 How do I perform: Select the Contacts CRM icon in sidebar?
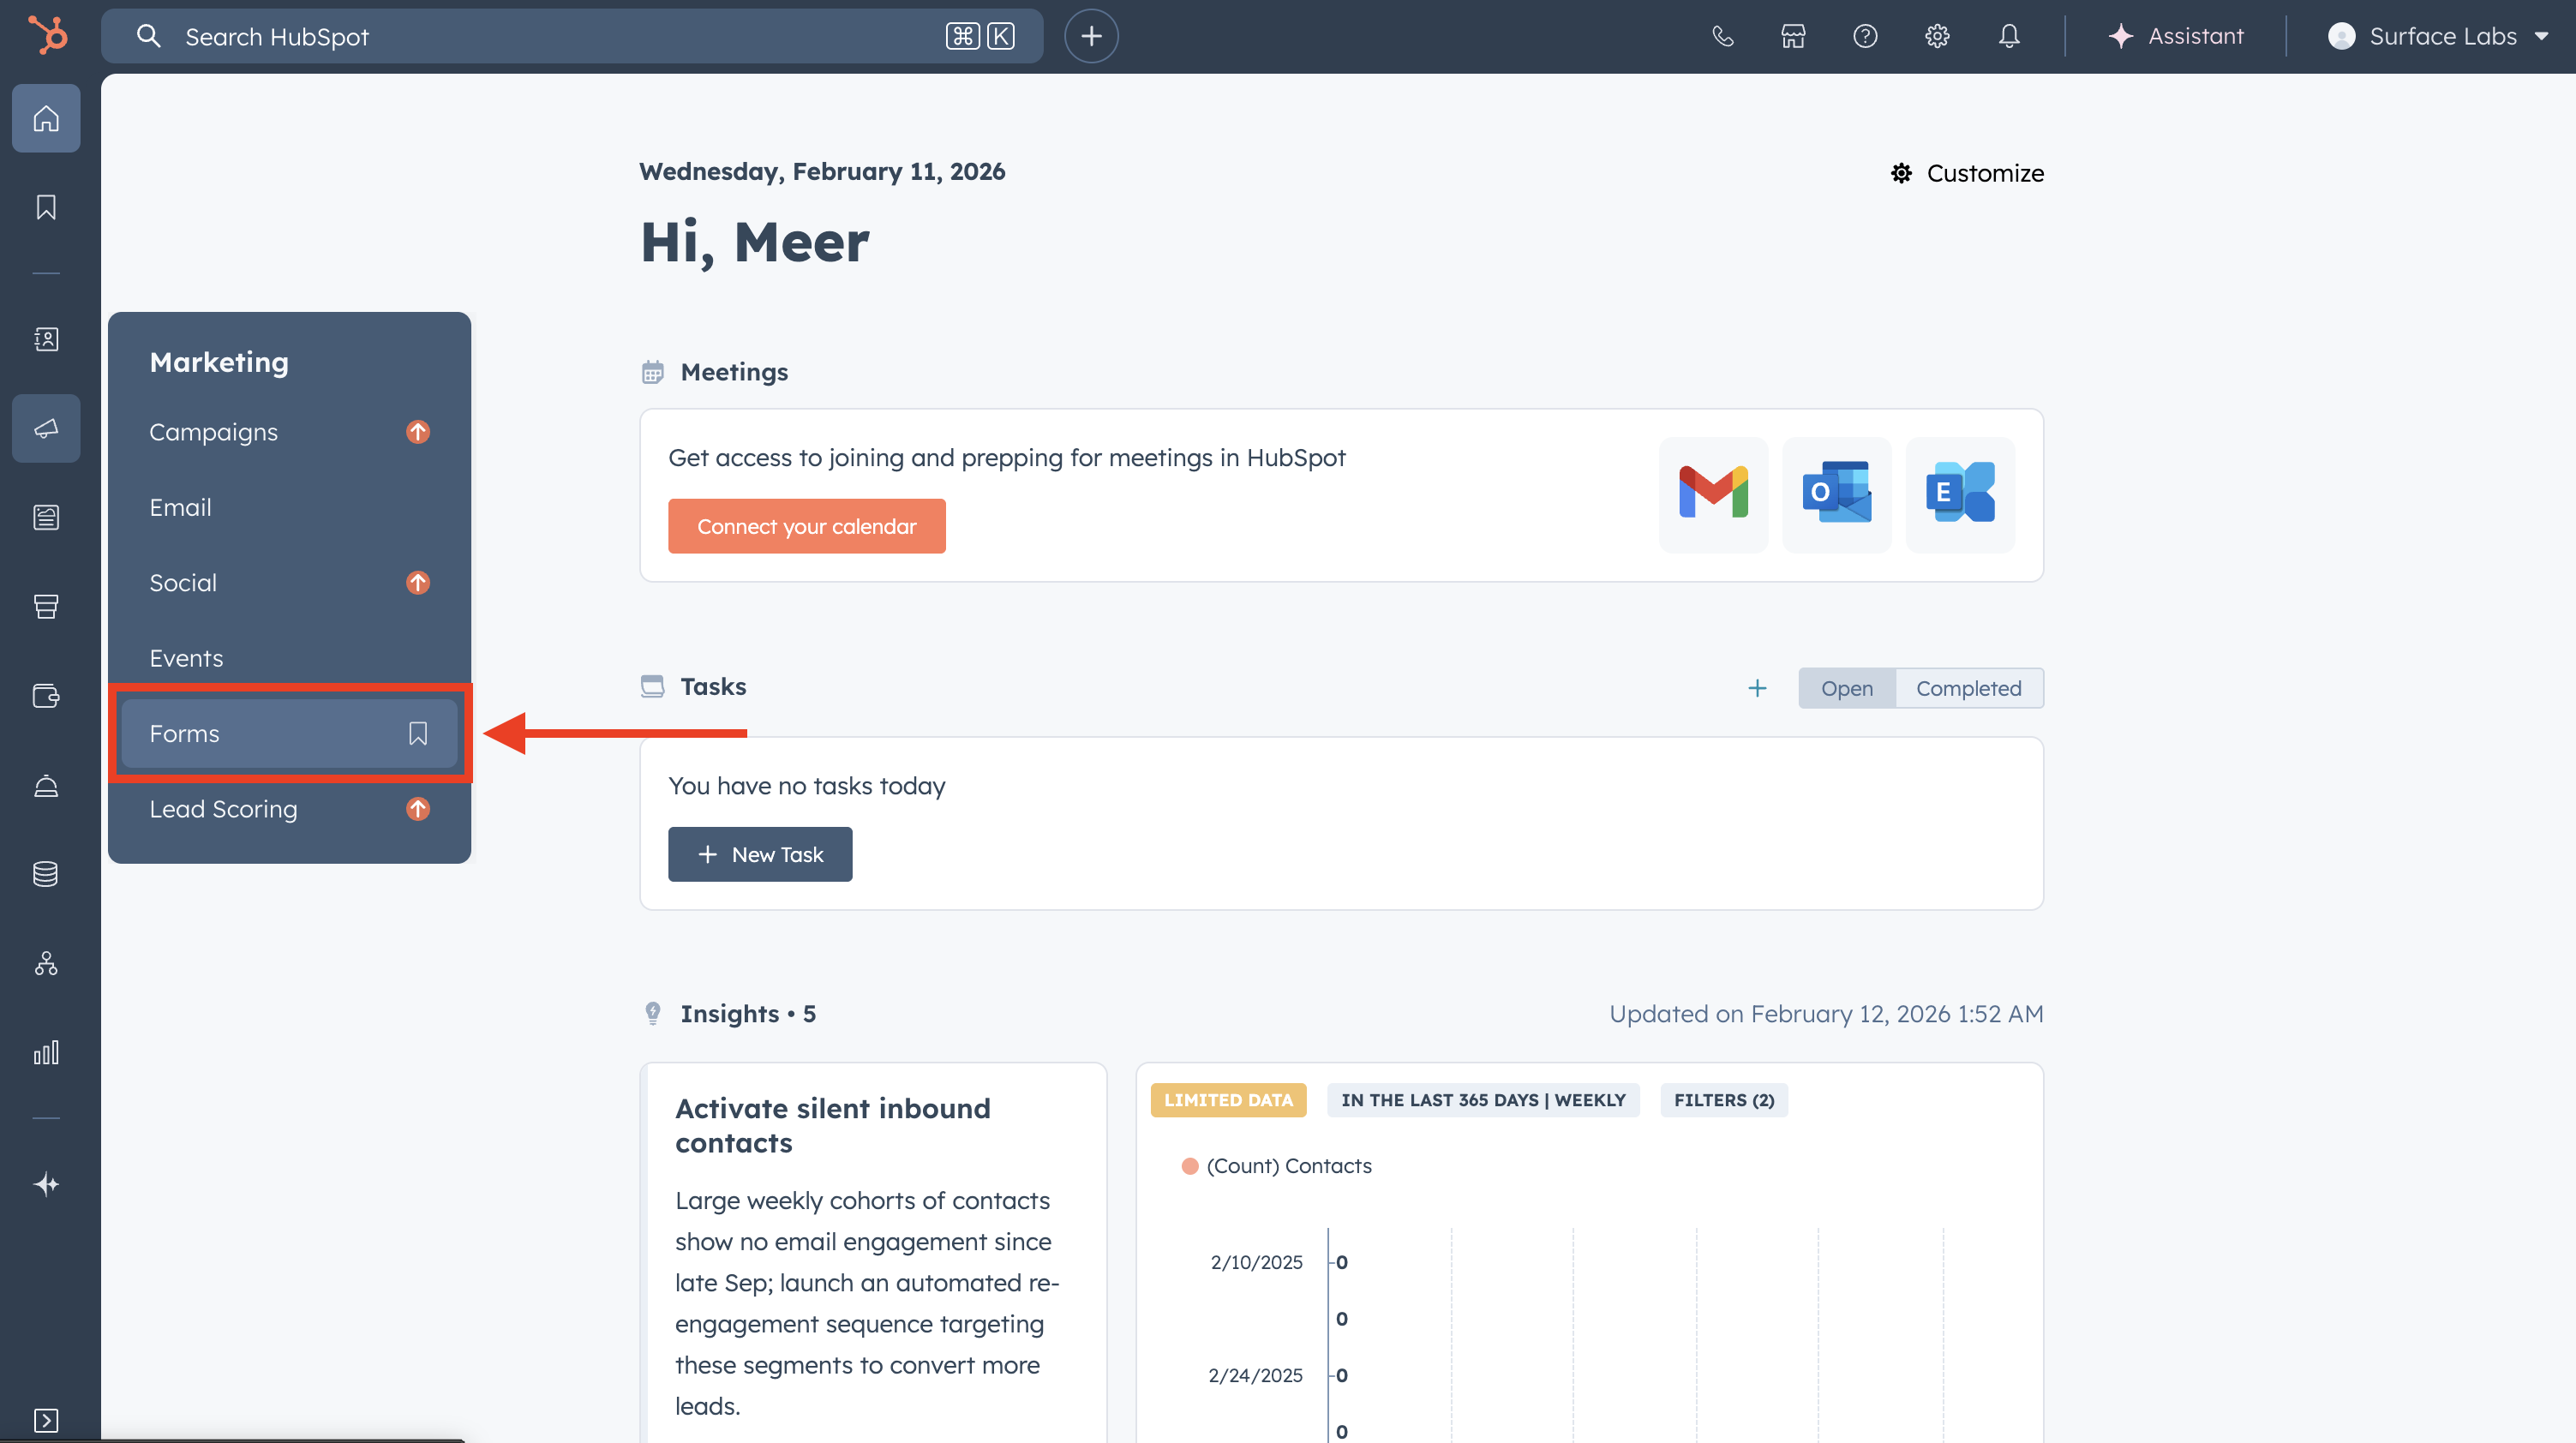pos(46,338)
